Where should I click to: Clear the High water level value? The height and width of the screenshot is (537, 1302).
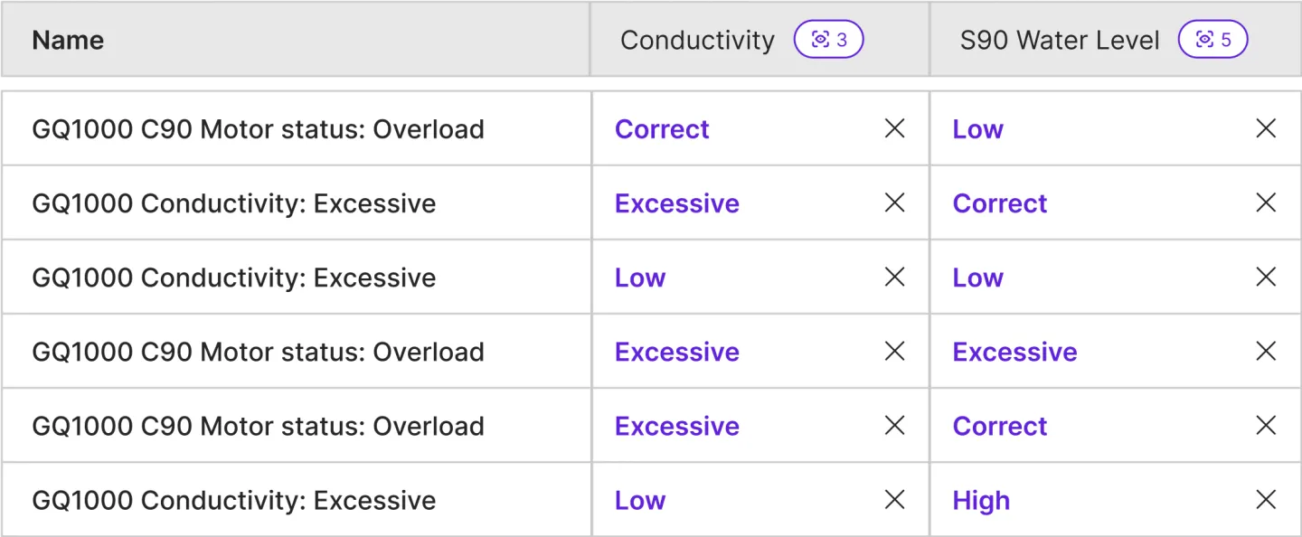(x=1266, y=499)
